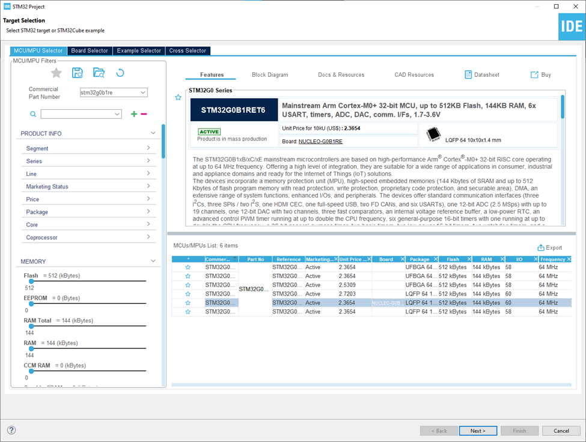This screenshot has height=442, width=586.
Task: Remove the RAM column with its X
Action: click(502, 259)
